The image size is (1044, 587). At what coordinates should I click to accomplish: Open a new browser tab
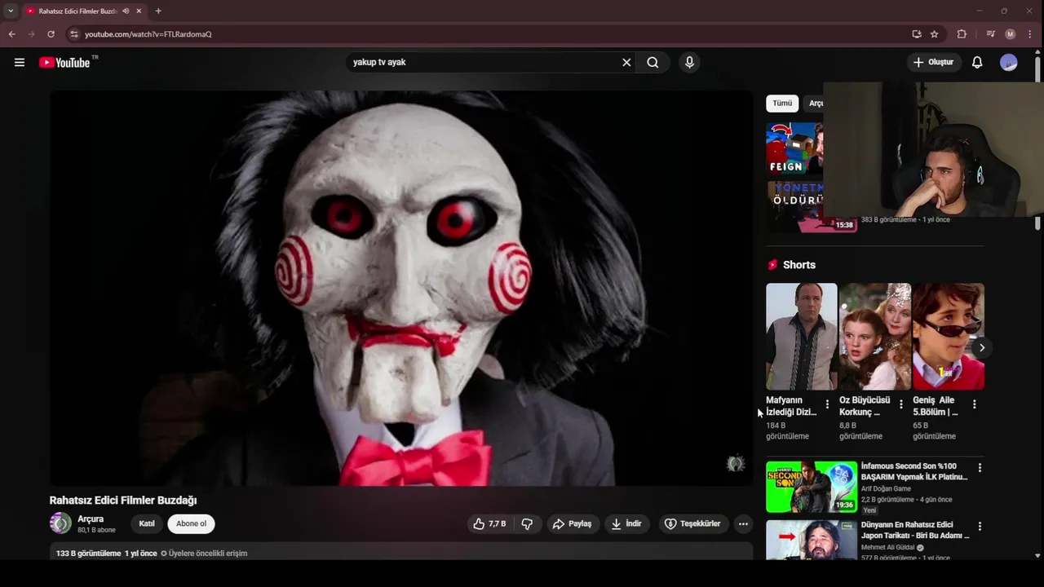click(x=158, y=11)
